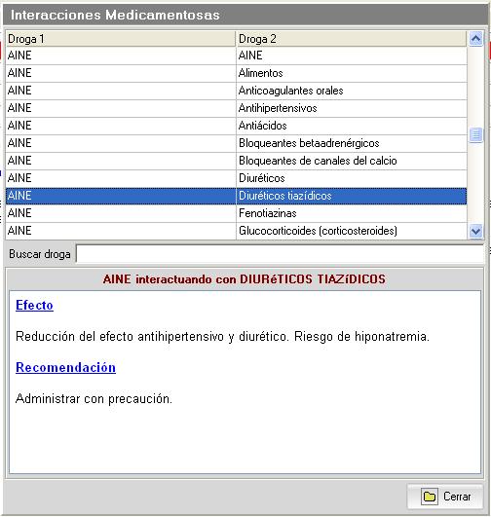
Task: Select the AINE with Alimentos row
Action: tap(237, 73)
